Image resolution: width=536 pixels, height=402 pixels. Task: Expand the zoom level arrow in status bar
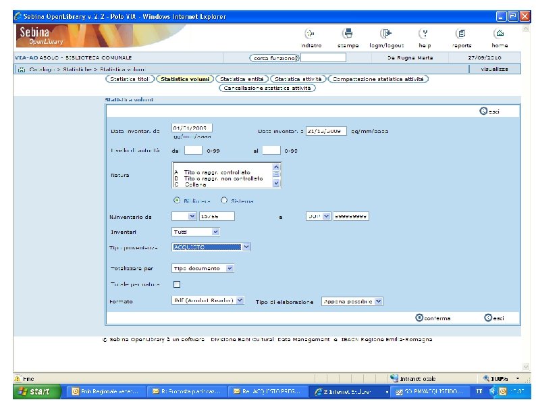[518, 378]
